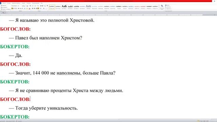The image size is (217, 122).
Task: Click the line 'Значит, 144 000 не наполнены, больше Павла?'
Action: click(62, 73)
